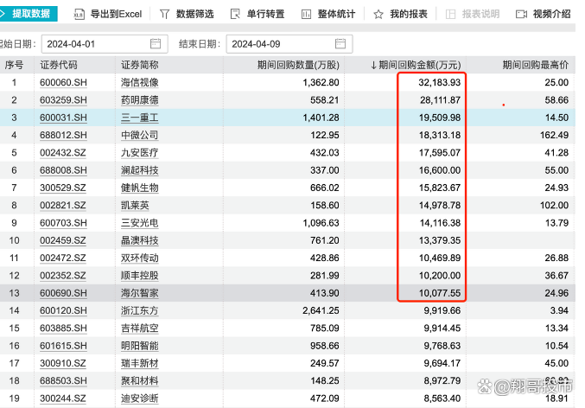This screenshot has height=408, width=585.
Task: Open the 吉祥航空 stock name link
Action: 139,328
